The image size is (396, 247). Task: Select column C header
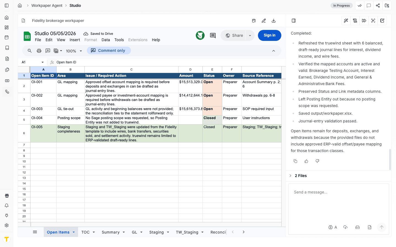(131, 69)
